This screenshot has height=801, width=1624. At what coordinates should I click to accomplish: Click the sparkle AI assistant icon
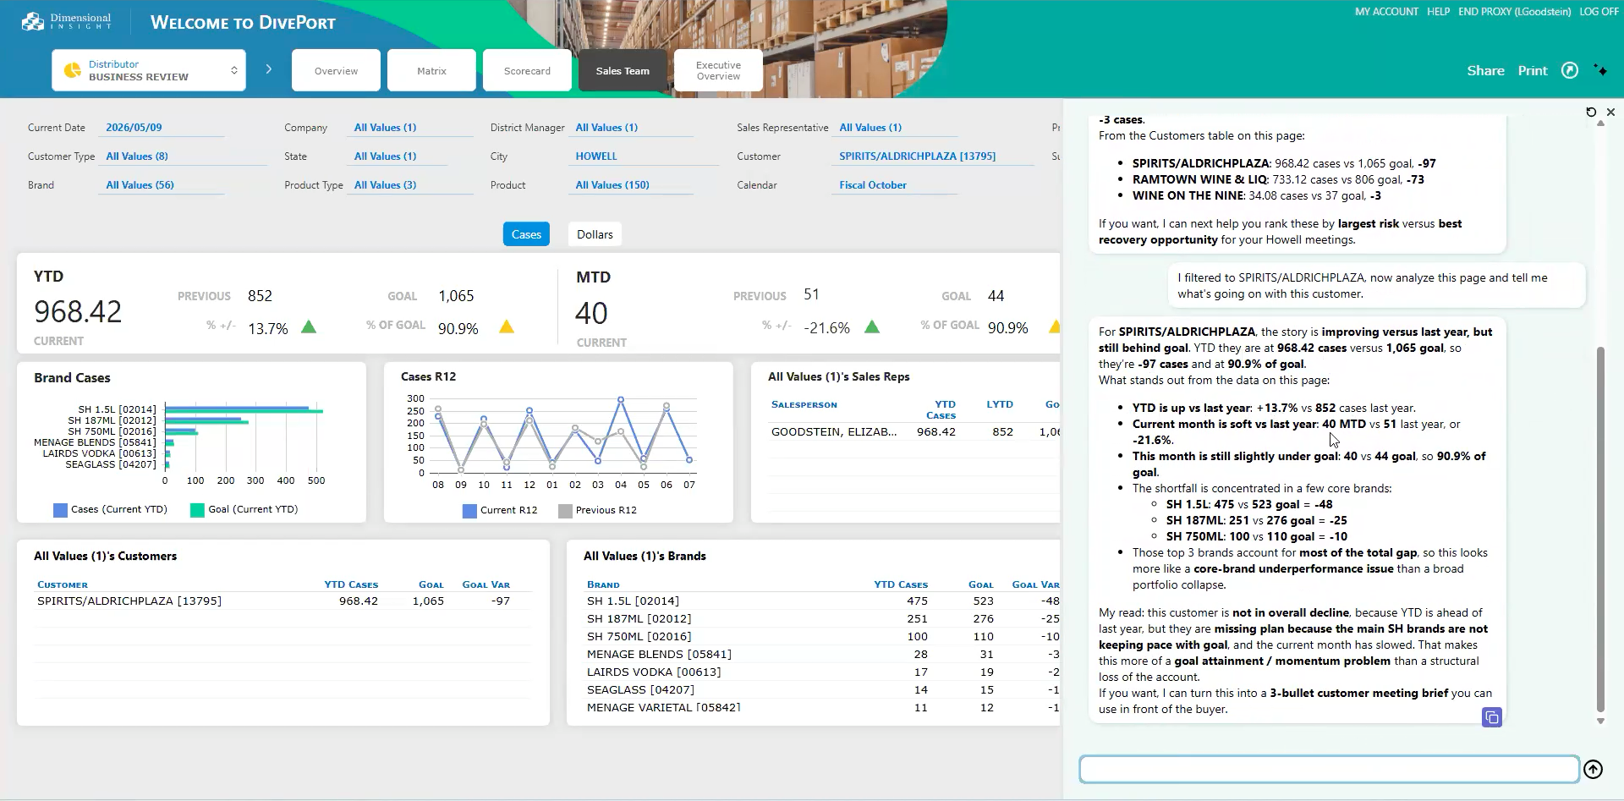1600,70
